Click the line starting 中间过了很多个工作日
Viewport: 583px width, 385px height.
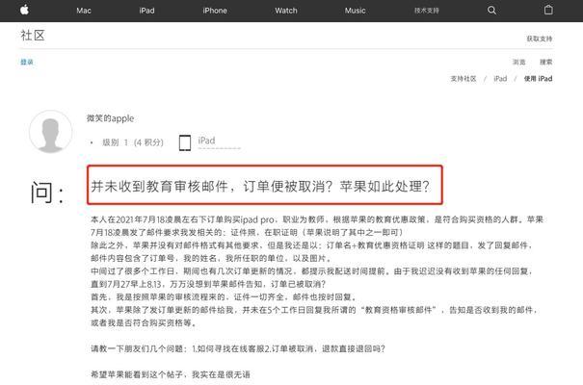click(x=311, y=271)
